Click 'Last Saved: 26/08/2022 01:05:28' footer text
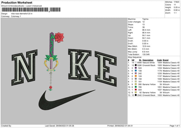This screenshot has height=128, width=181. click(59, 126)
